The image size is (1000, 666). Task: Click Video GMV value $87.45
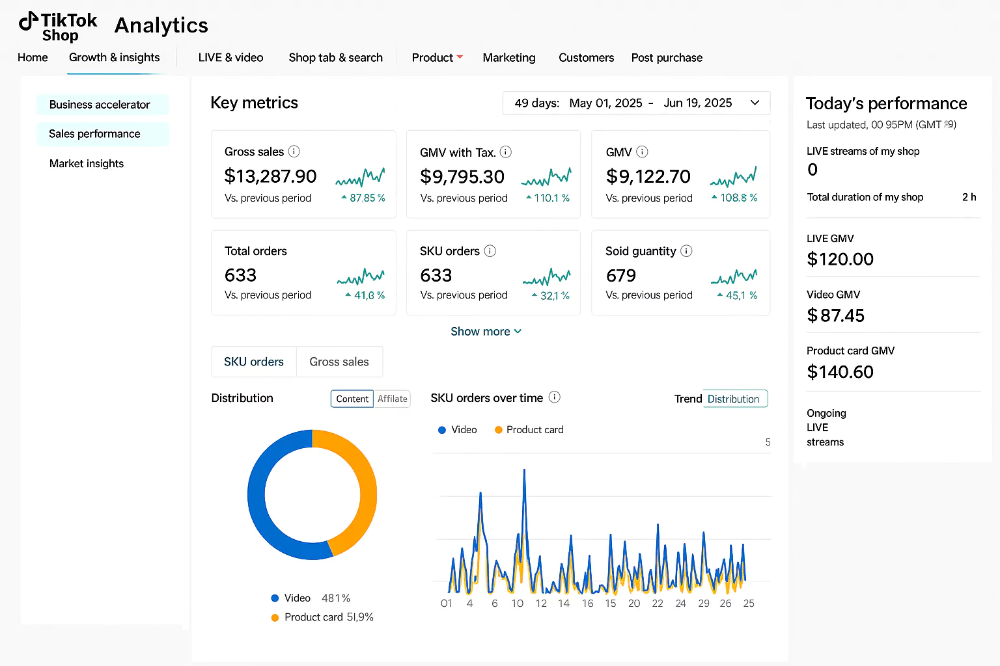point(835,315)
